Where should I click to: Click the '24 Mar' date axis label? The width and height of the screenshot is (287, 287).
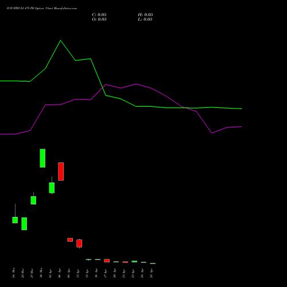click(13, 273)
